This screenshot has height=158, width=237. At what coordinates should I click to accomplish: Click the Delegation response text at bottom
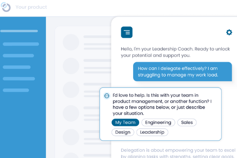pos(178,153)
